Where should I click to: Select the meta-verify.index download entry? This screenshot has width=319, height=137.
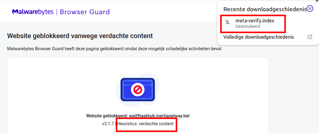pos(253,23)
